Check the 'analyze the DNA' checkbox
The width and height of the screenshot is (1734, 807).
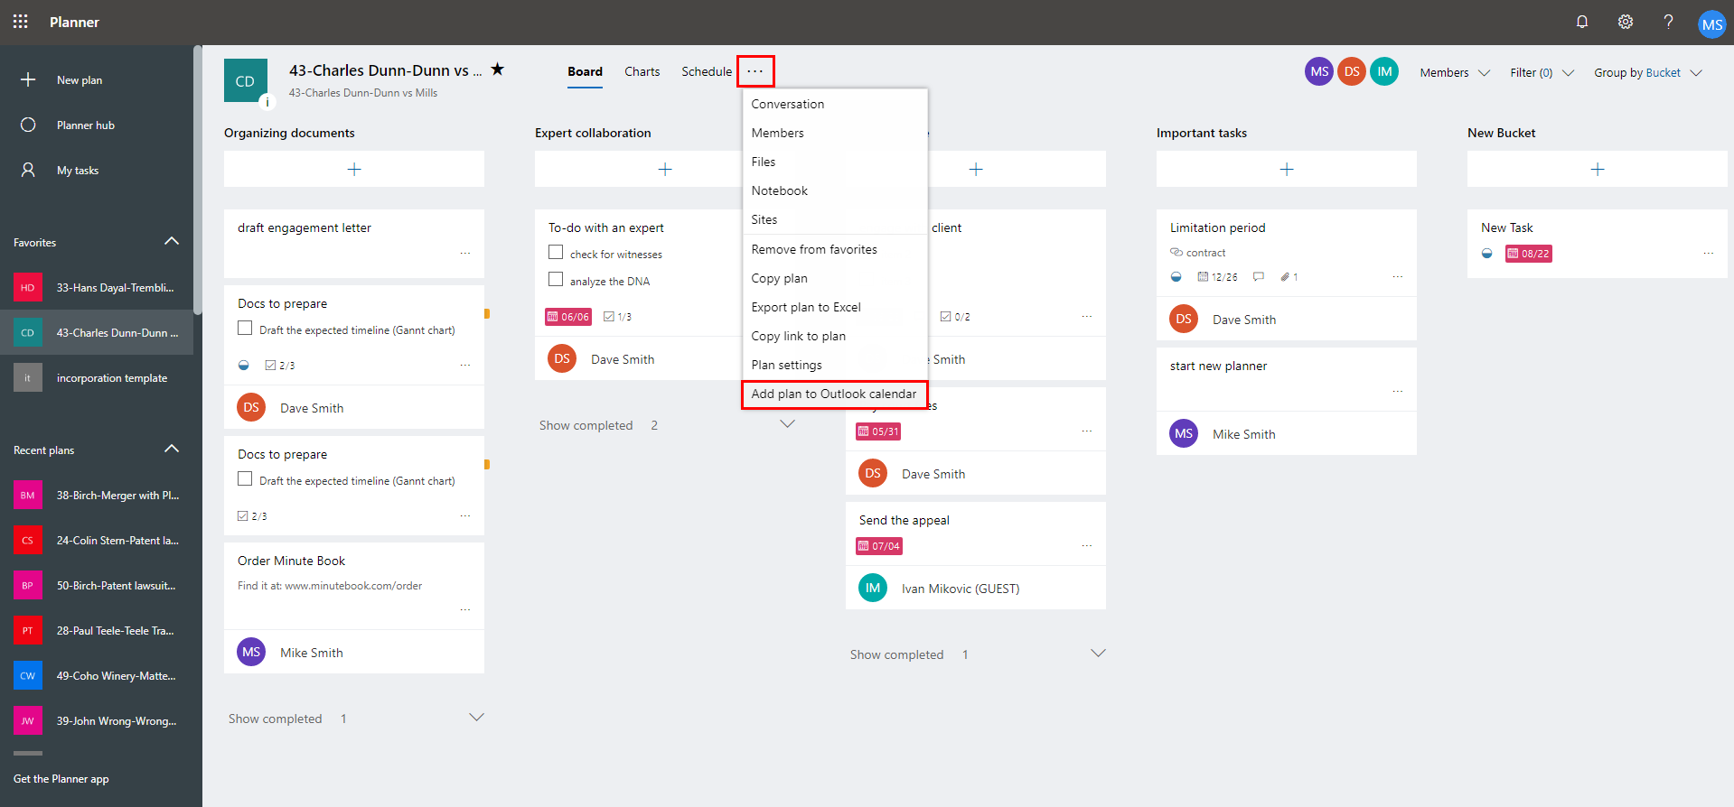(556, 280)
